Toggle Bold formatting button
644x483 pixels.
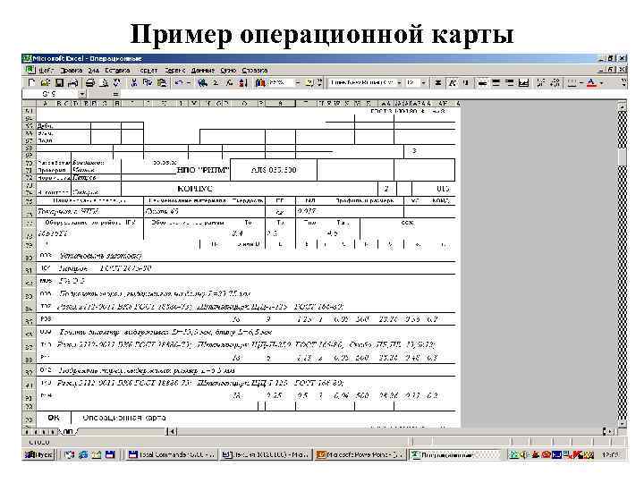[438, 83]
